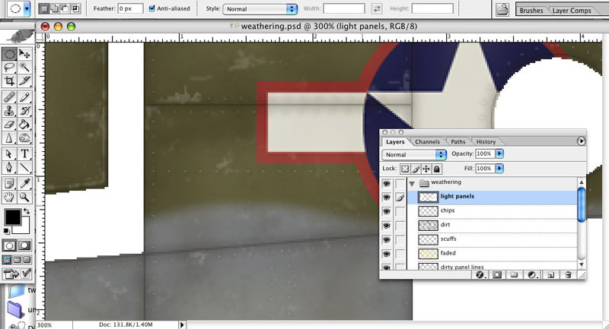The width and height of the screenshot is (609, 329).
Task: Open the Layer Comps tab
Action: tap(572, 11)
